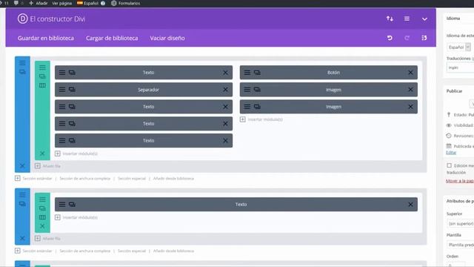
Task: Clone the green row containing Separador
Action: pyautogui.click(x=42, y=76)
